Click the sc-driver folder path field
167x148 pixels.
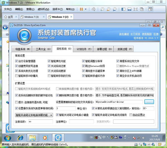119,102
